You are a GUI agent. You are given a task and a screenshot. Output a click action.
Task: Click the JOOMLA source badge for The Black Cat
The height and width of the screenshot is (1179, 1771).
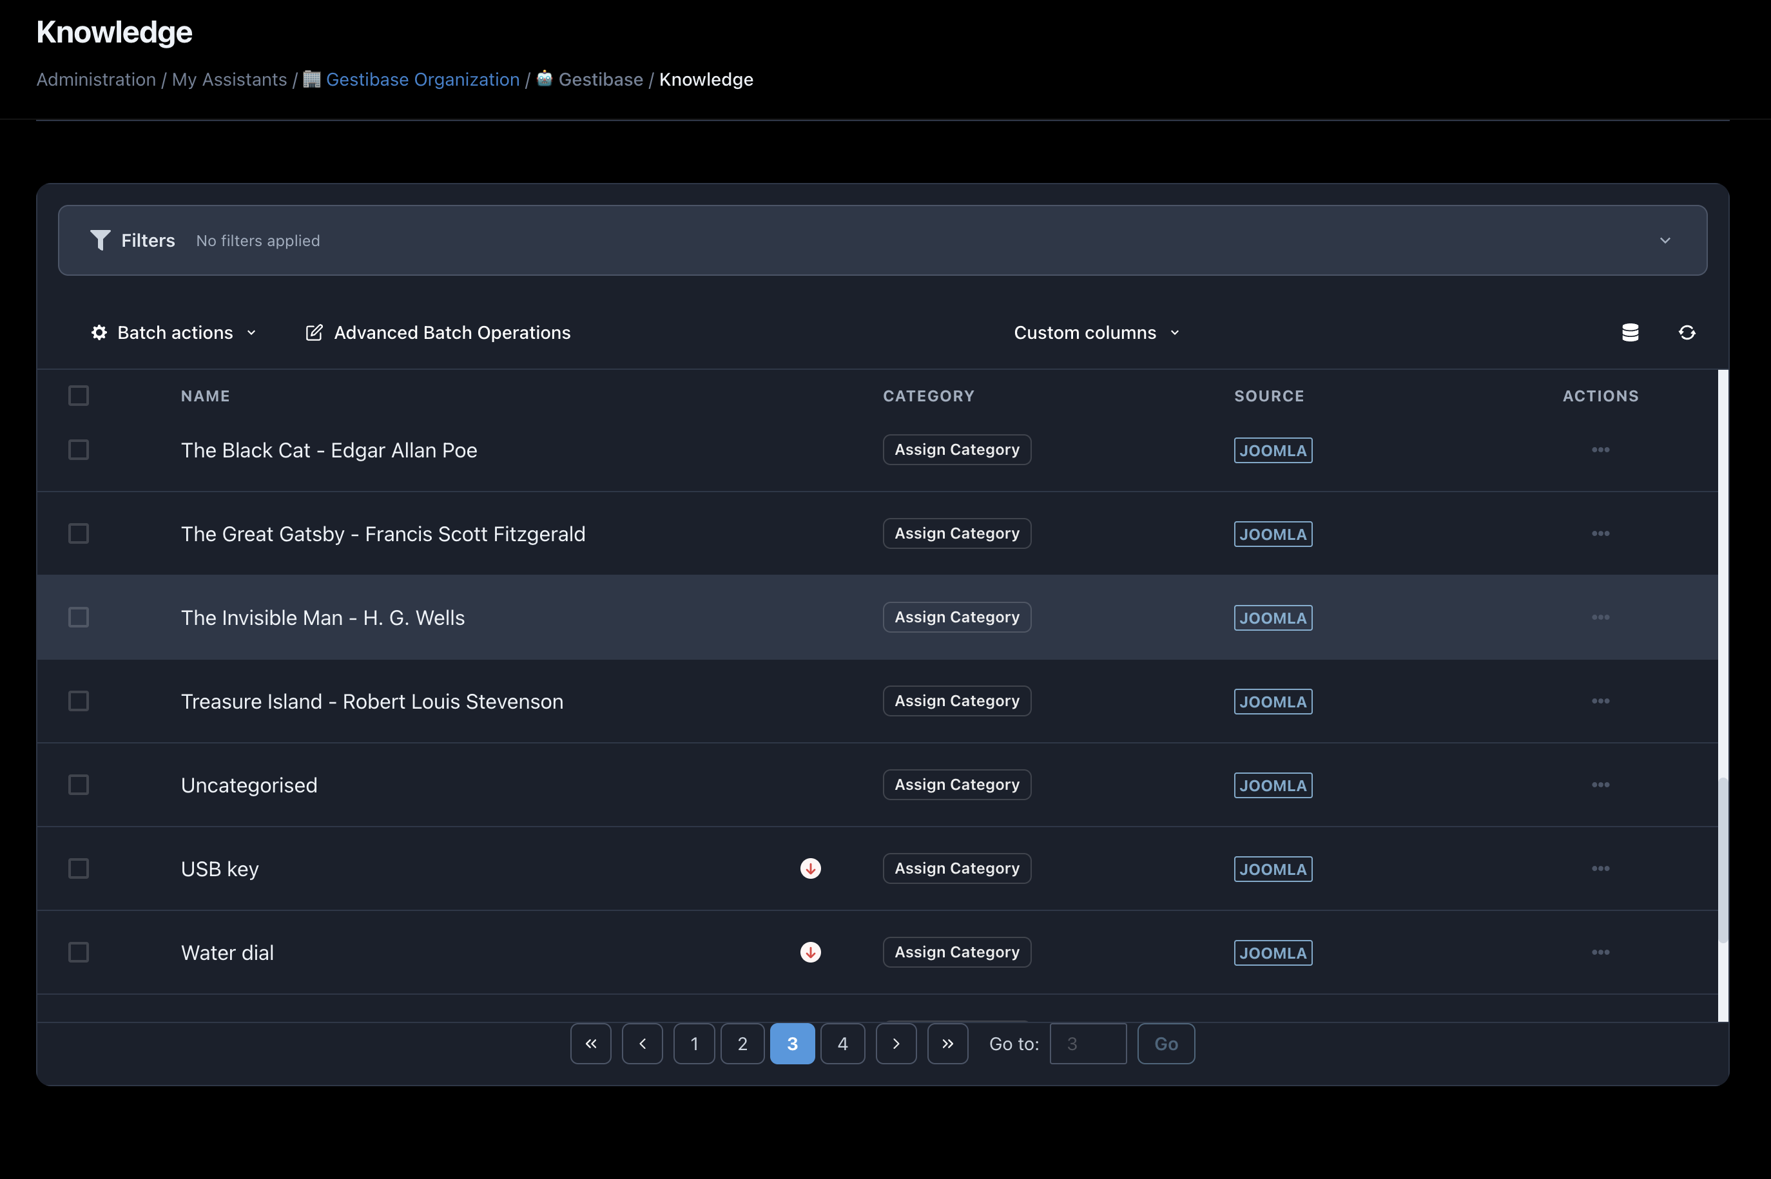click(1273, 450)
